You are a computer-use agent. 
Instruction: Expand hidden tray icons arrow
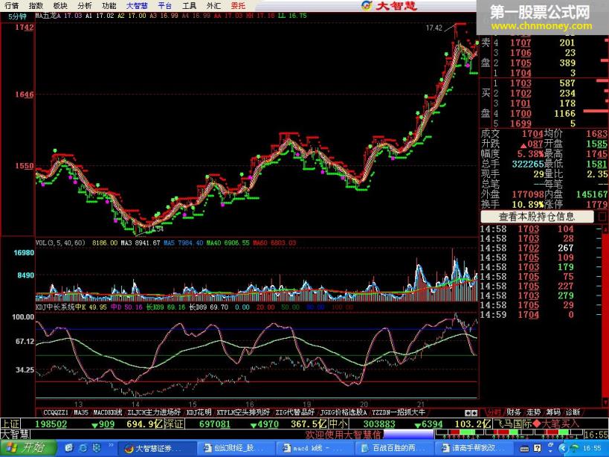point(562,449)
